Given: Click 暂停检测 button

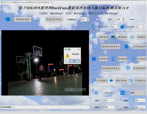Looking at the screenshot, I should [x=142, y=59].
